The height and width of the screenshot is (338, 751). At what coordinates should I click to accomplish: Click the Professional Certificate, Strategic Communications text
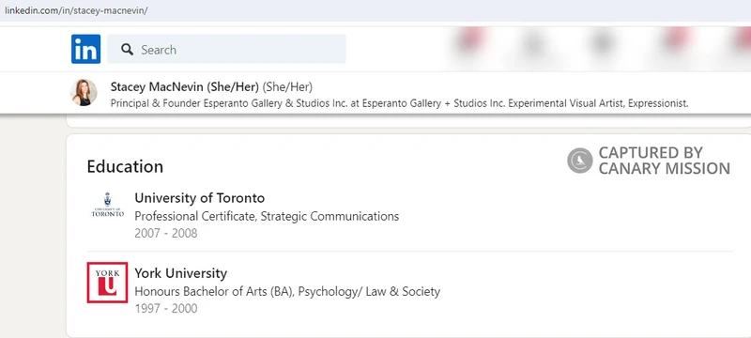point(267,216)
